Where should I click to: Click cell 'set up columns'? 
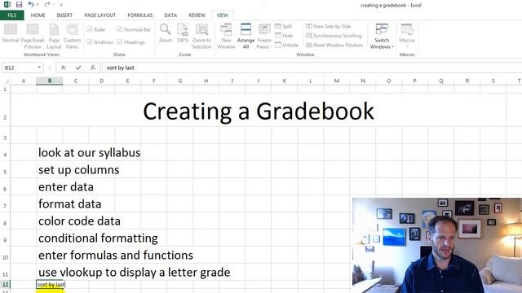(78, 170)
